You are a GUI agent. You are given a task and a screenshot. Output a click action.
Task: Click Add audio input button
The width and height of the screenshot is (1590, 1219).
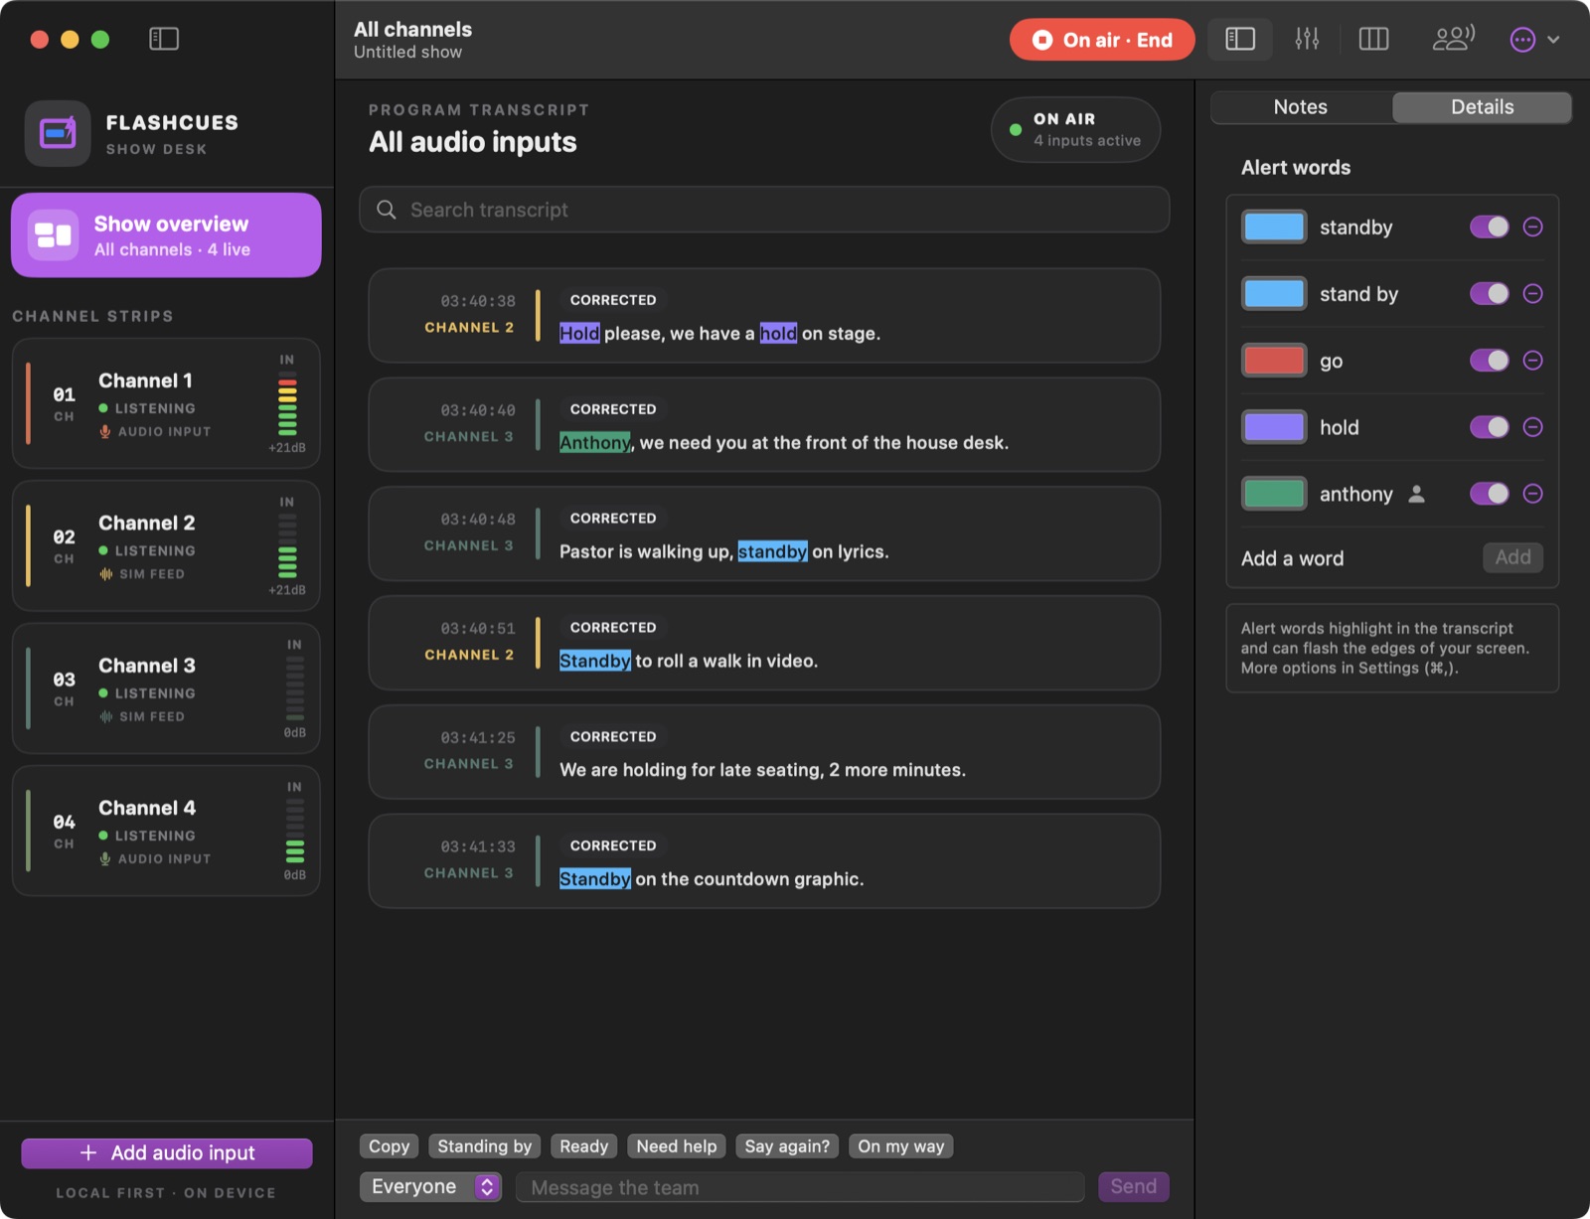[x=167, y=1153]
